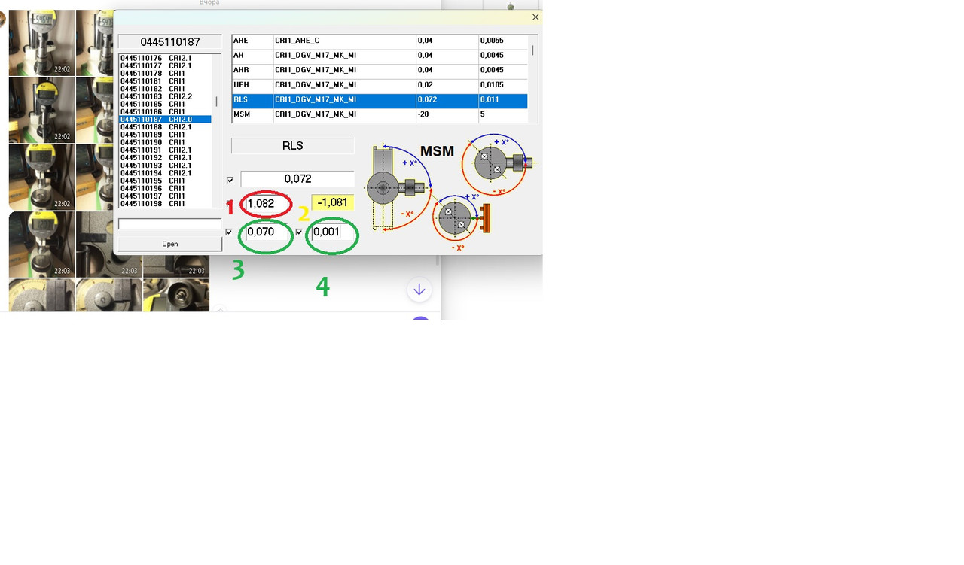964x565 pixels.
Task: Click the 0,001 input field
Action: [x=333, y=232]
